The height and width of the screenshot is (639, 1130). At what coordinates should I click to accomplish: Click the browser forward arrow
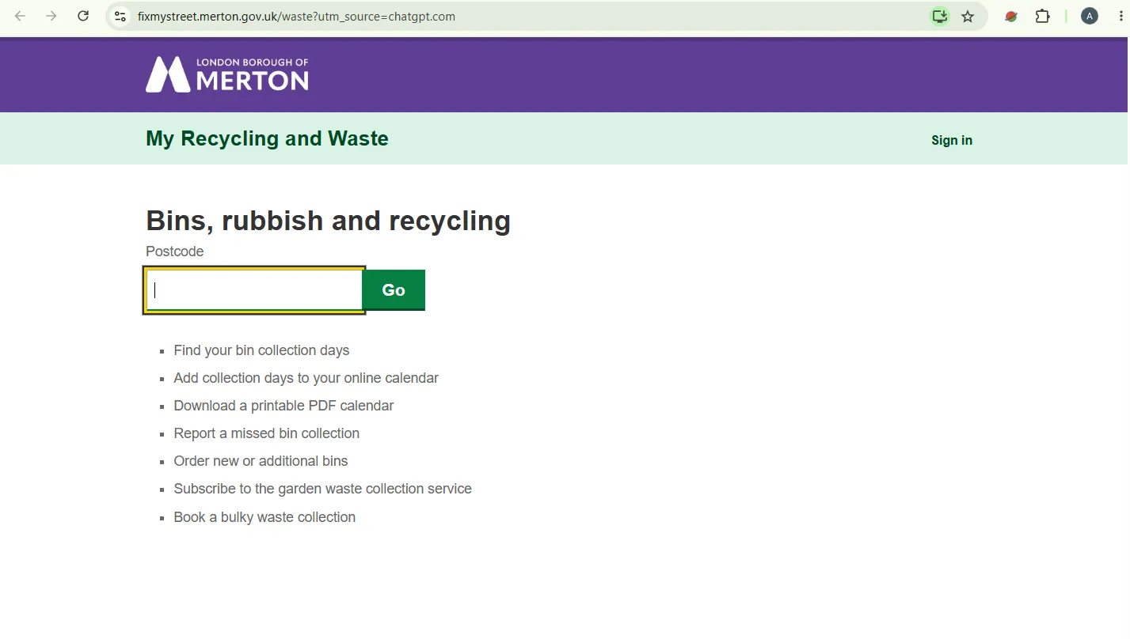pos(51,16)
